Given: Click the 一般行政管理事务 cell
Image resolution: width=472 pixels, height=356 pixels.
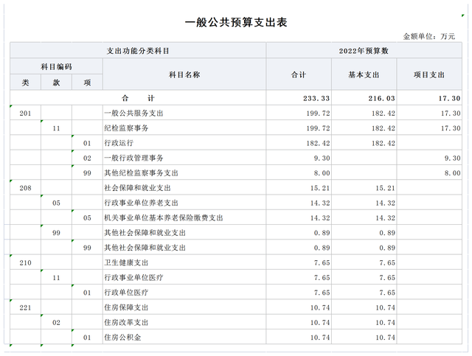Looking at the screenshot, I should (133, 158).
